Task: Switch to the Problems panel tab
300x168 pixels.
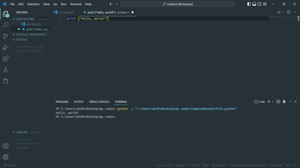Action: point(62,102)
